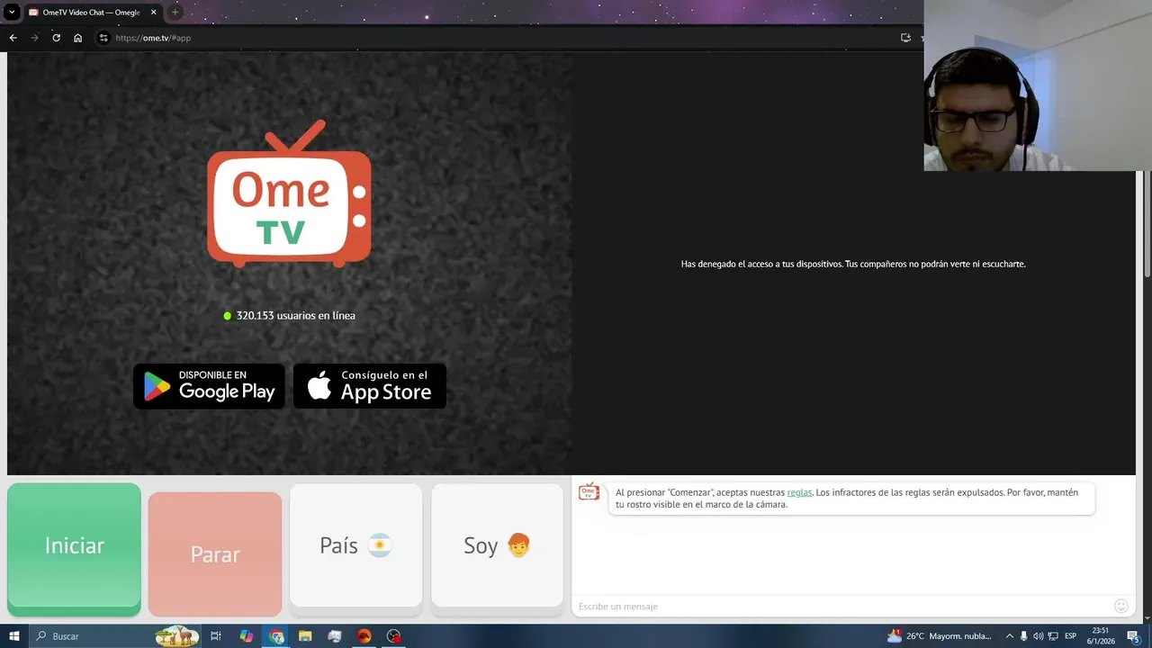The width and height of the screenshot is (1152, 648).
Task: Open the red EA app taskbar icon
Action: (x=364, y=636)
